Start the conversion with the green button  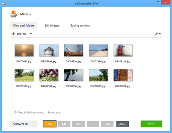(151, 124)
